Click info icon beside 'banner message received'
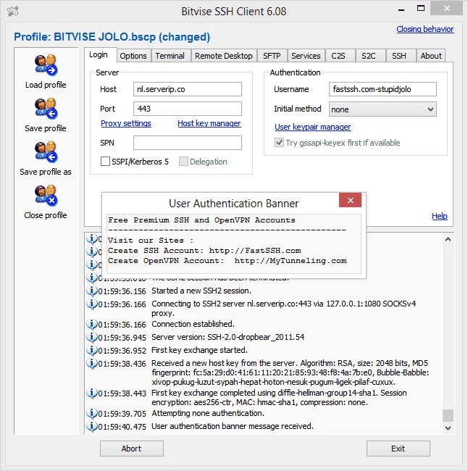The image size is (468, 471). 91,426
